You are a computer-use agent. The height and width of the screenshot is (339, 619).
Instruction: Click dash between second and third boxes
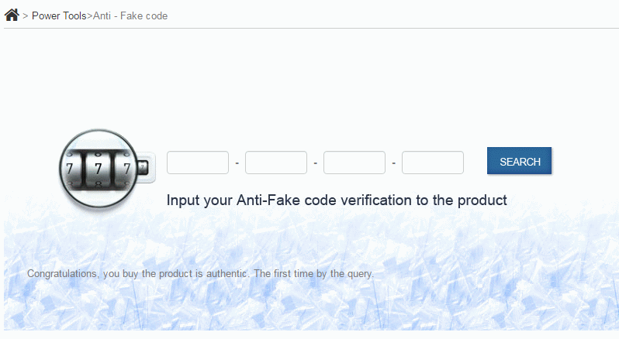pyautogui.click(x=316, y=163)
